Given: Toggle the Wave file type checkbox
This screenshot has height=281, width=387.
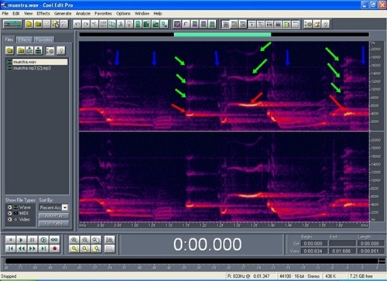Looking at the screenshot, I should (9, 207).
